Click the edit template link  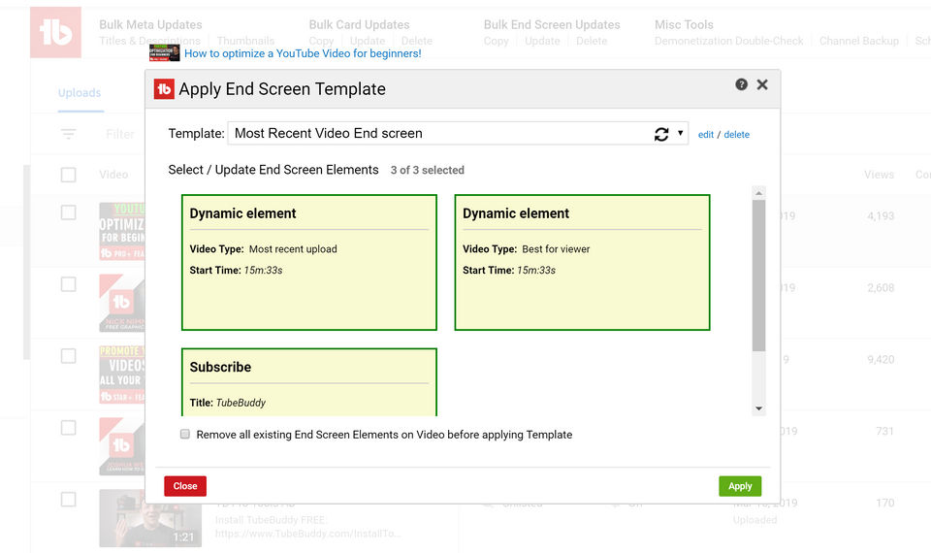(x=706, y=135)
